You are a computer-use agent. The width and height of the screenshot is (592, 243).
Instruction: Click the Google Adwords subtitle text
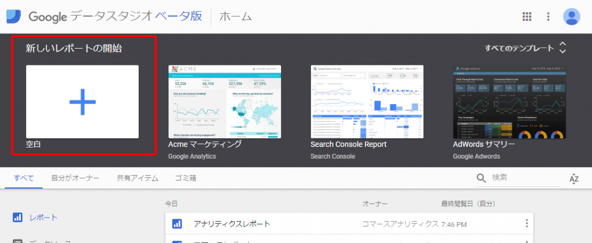pyautogui.click(x=476, y=156)
